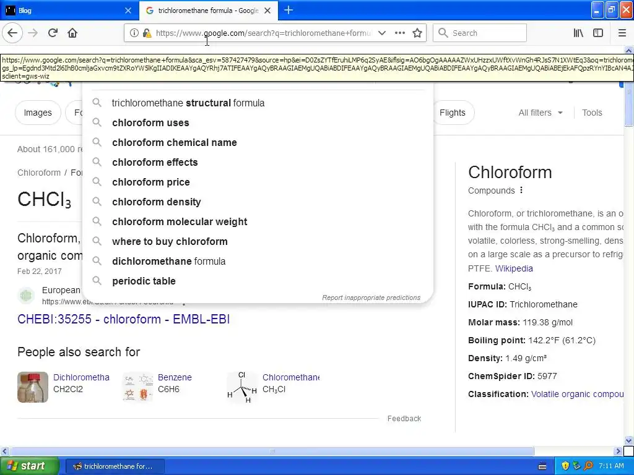Go back to the previous page
This screenshot has height=475, width=634.
(12, 33)
